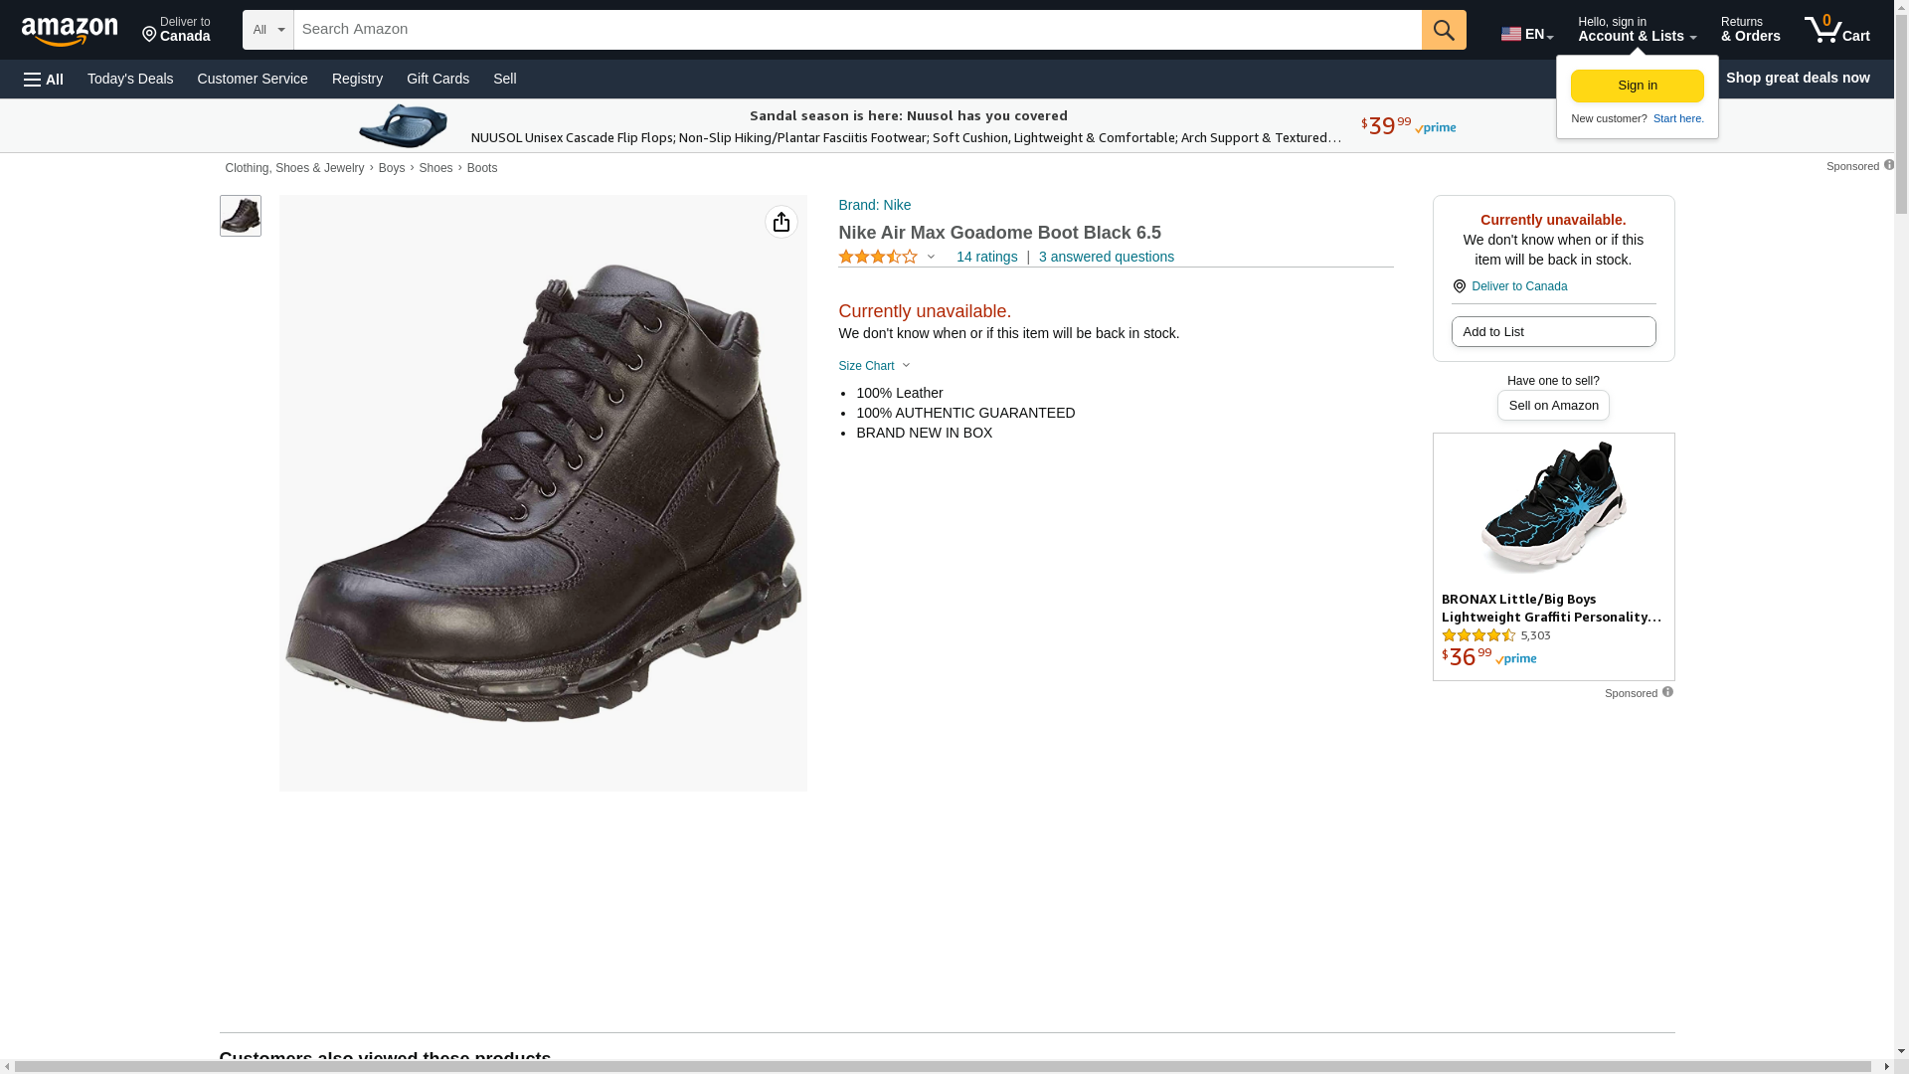
Task: Click the share icon on product image
Action: (781, 222)
